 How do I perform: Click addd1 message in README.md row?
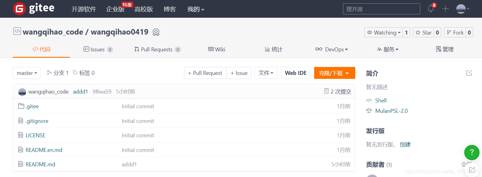pos(129,164)
